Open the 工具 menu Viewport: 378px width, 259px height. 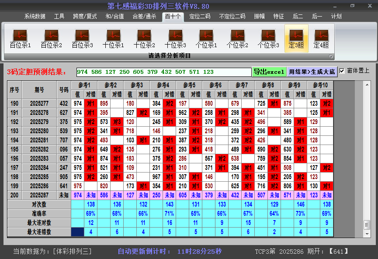(59, 16)
